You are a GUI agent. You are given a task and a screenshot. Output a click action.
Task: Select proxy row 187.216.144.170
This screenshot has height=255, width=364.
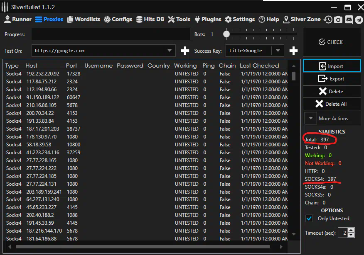coord(146,231)
